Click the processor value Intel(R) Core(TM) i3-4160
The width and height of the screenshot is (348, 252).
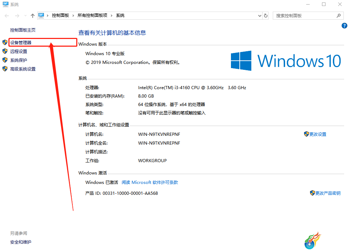[192, 88]
